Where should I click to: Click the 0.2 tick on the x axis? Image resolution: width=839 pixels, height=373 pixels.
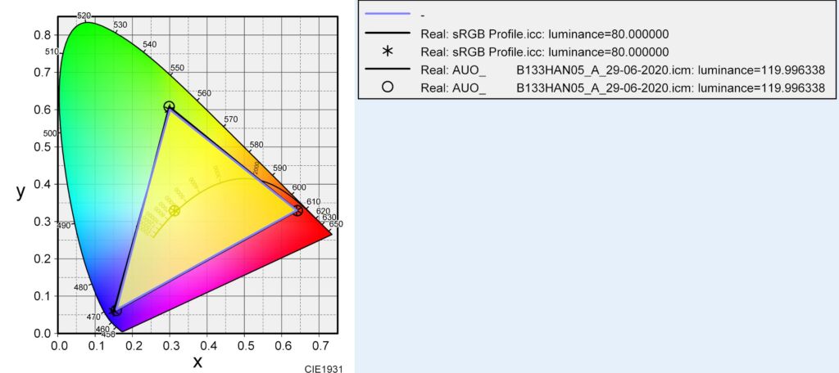pyautogui.click(x=133, y=345)
